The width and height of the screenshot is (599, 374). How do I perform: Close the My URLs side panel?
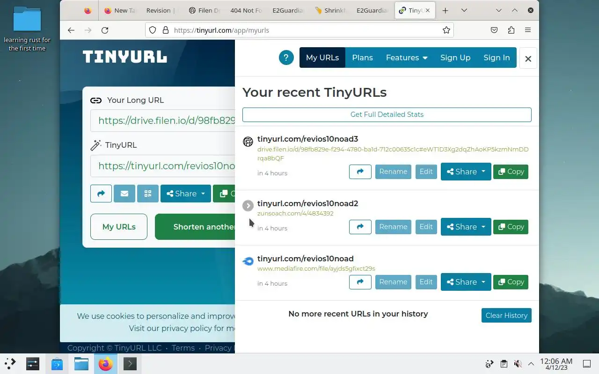(528, 58)
